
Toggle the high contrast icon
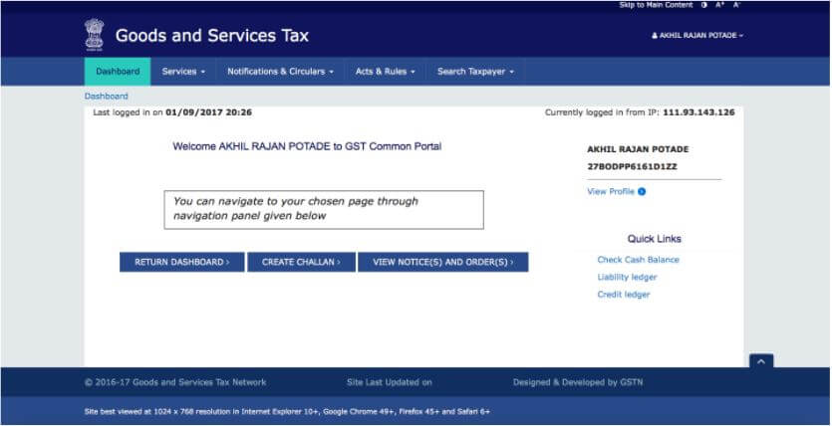[x=704, y=5]
